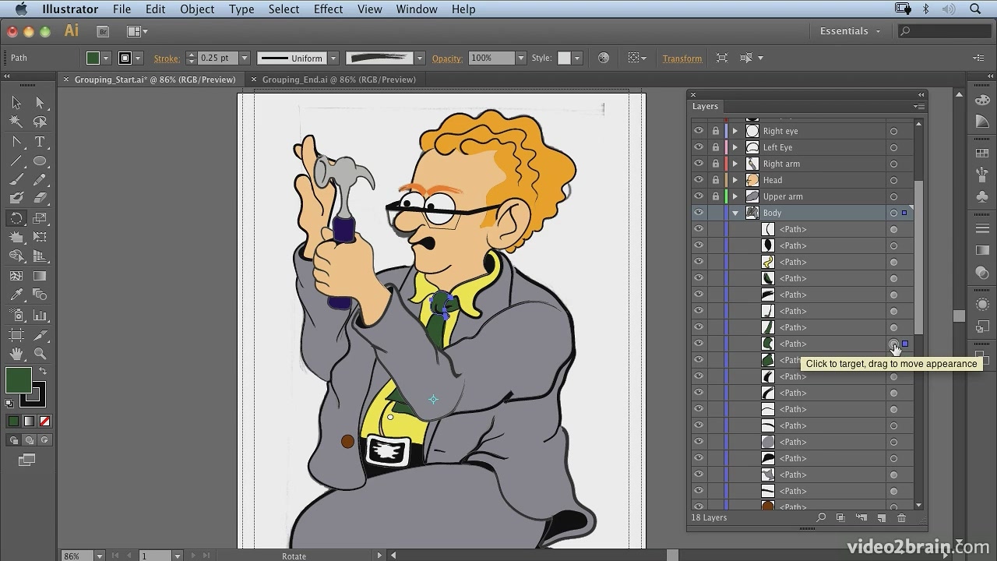Viewport: 997px width, 561px height.
Task: Set None using red slash swatch
Action: (44, 422)
